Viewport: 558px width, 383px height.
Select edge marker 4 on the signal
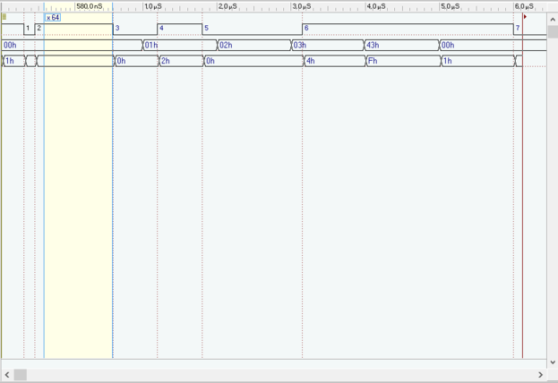161,28
